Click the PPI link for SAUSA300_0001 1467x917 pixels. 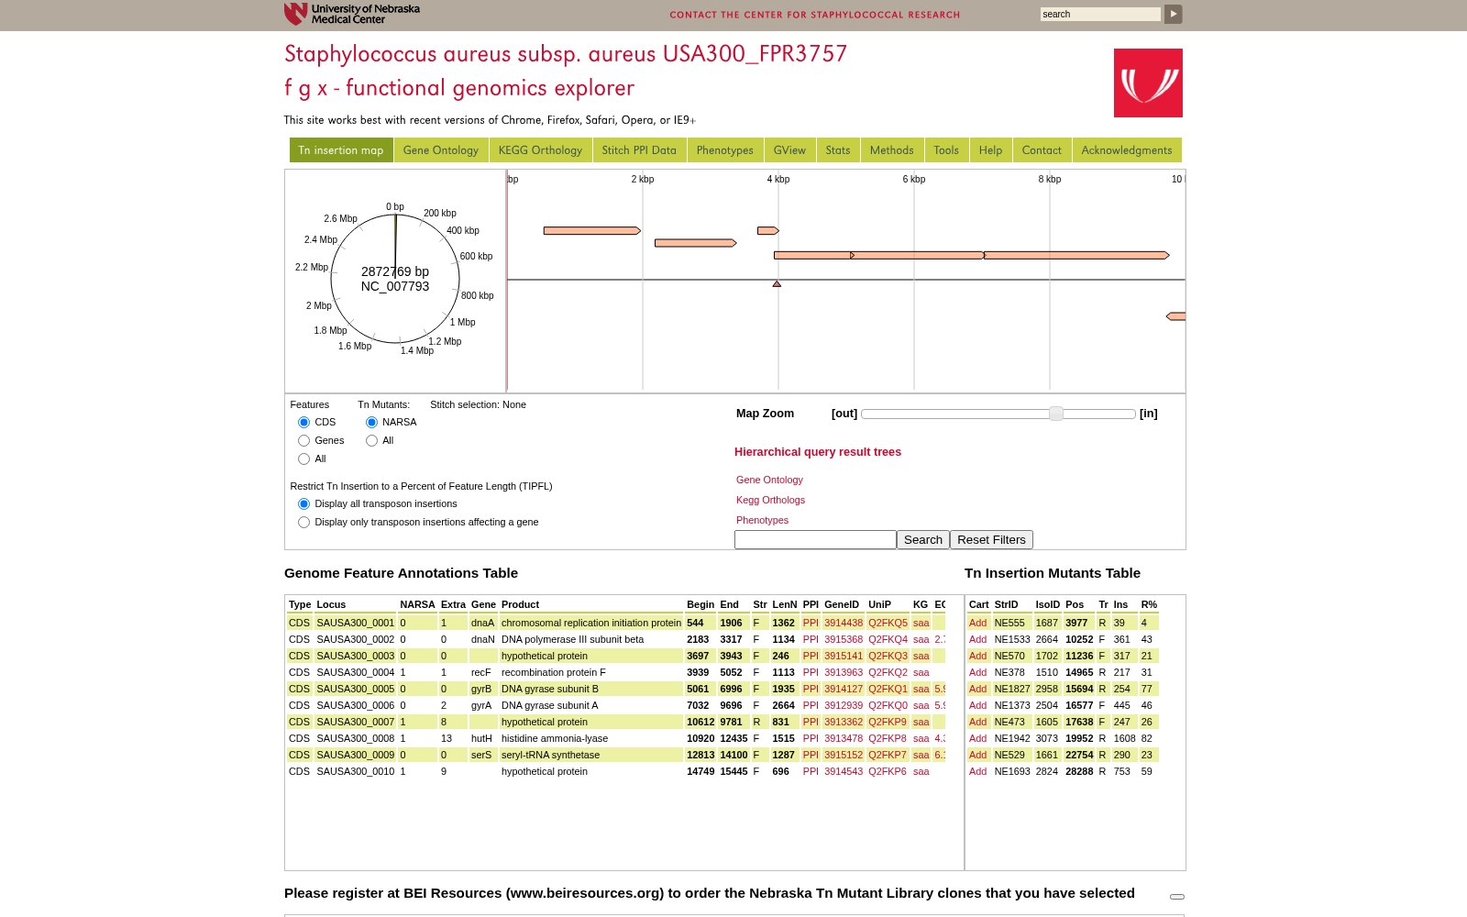[811, 623]
